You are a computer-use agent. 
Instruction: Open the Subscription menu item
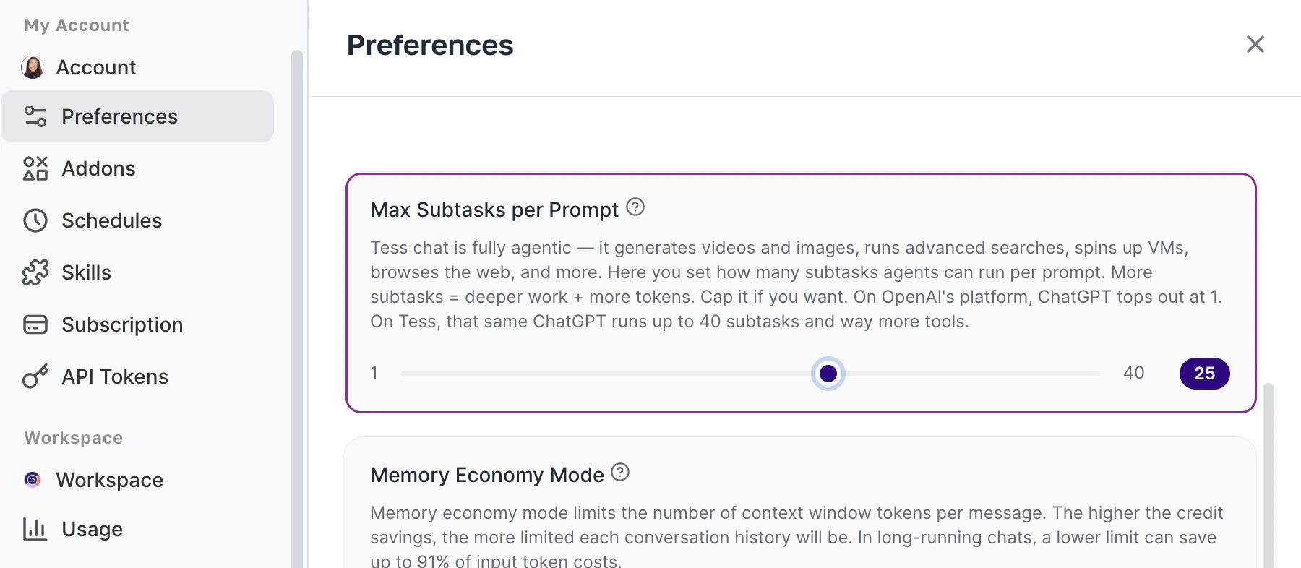click(x=122, y=324)
